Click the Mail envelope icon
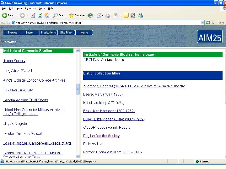The height and width of the screenshot is (169, 226). pos(99,15)
